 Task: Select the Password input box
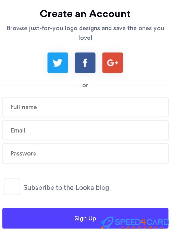coord(85,153)
